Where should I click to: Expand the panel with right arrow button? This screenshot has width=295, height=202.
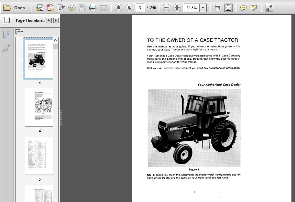coord(56,20)
